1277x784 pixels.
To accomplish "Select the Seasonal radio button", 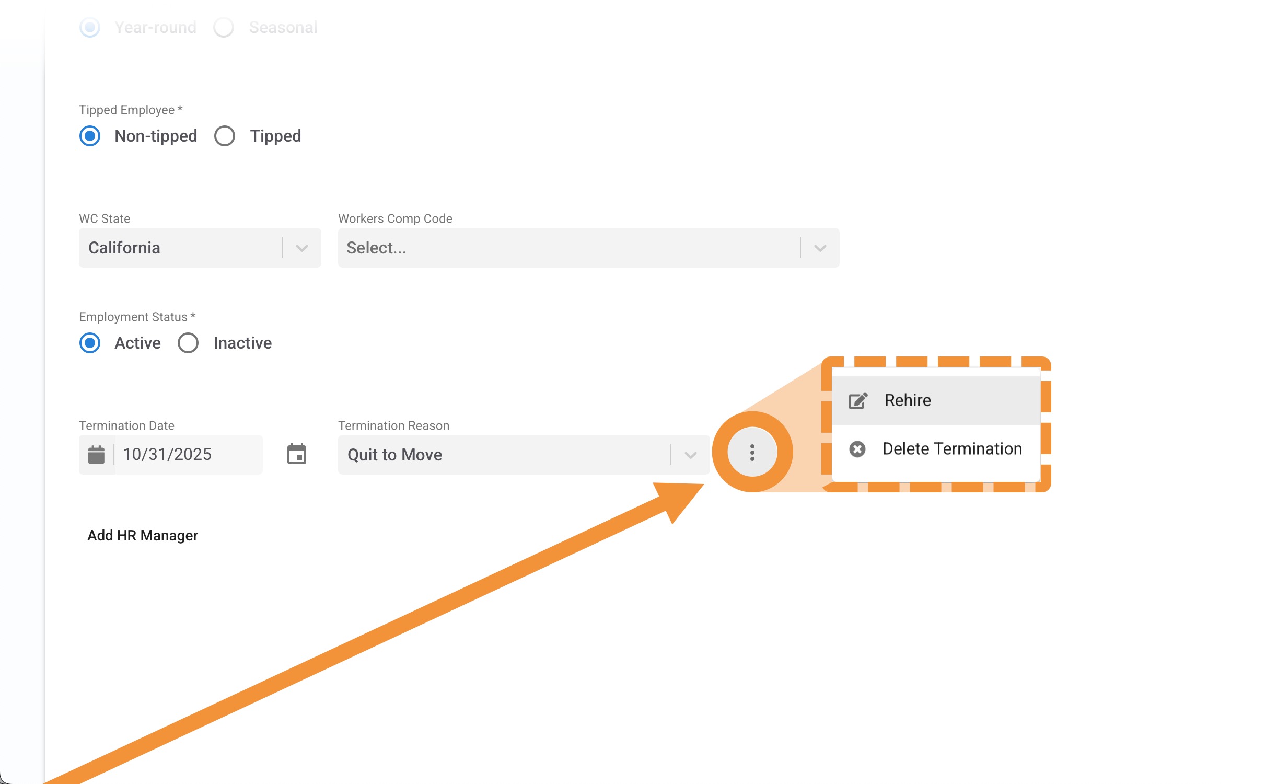I will 224,27.
